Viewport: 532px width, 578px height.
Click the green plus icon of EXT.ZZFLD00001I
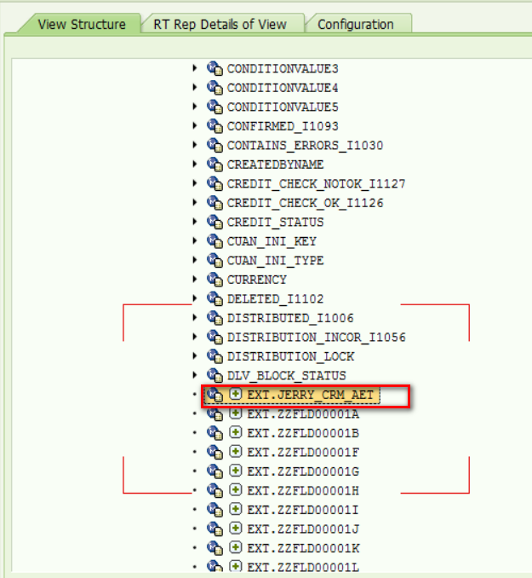click(x=236, y=509)
